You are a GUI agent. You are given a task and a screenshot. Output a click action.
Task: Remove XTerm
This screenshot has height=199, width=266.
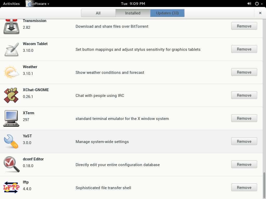click(x=244, y=118)
